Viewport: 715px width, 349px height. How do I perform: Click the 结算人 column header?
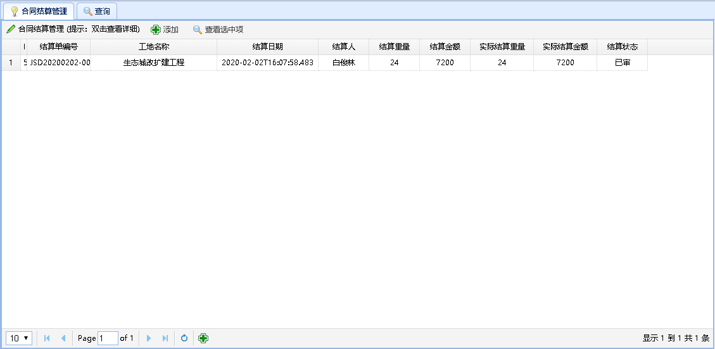point(344,46)
